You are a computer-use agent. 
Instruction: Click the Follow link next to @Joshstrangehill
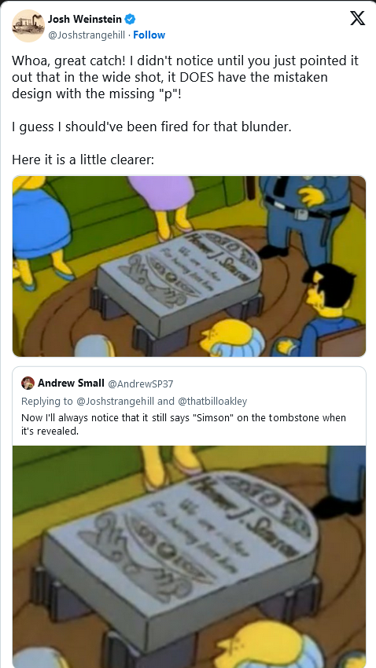click(149, 35)
